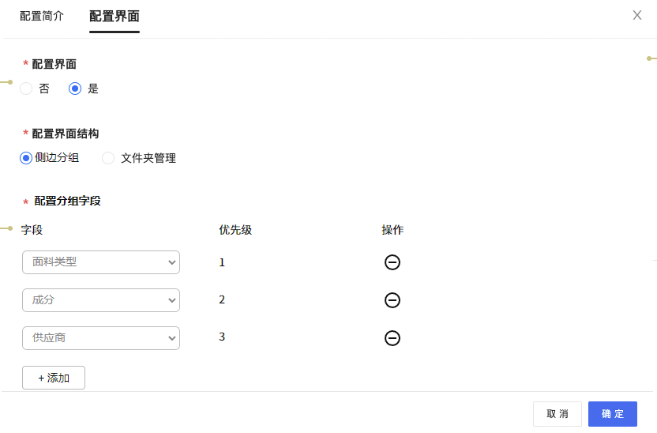The height and width of the screenshot is (433, 657).
Task: Select 否 for 配置界面
Action: (x=26, y=88)
